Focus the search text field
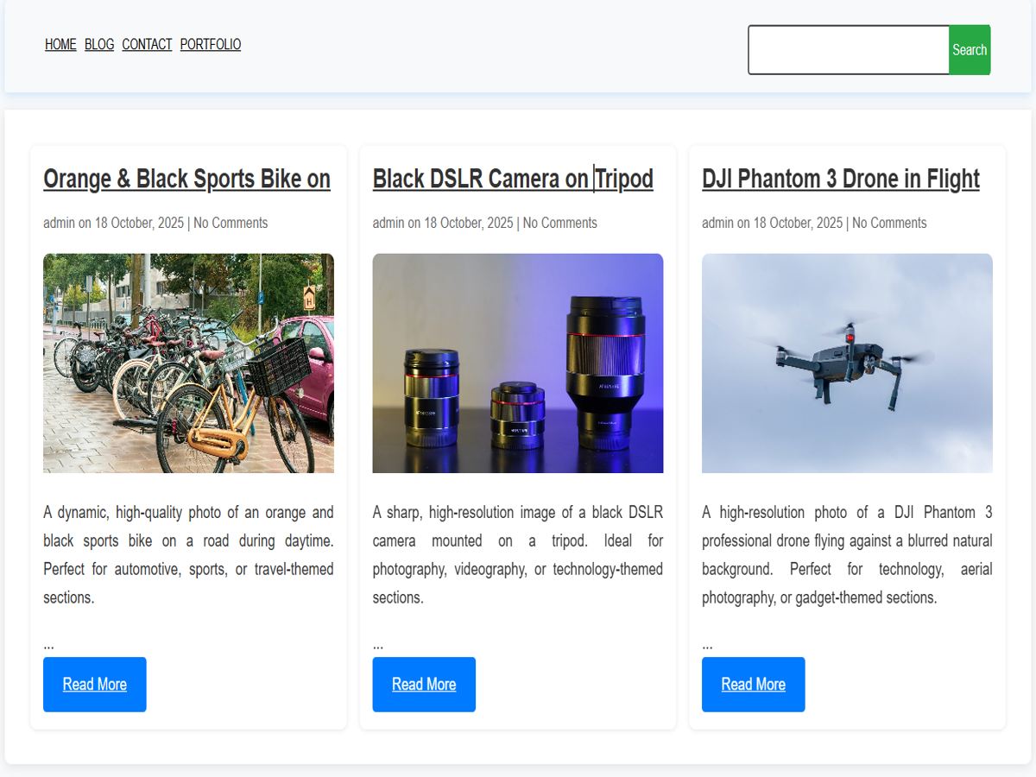1036x777 pixels. (x=848, y=50)
